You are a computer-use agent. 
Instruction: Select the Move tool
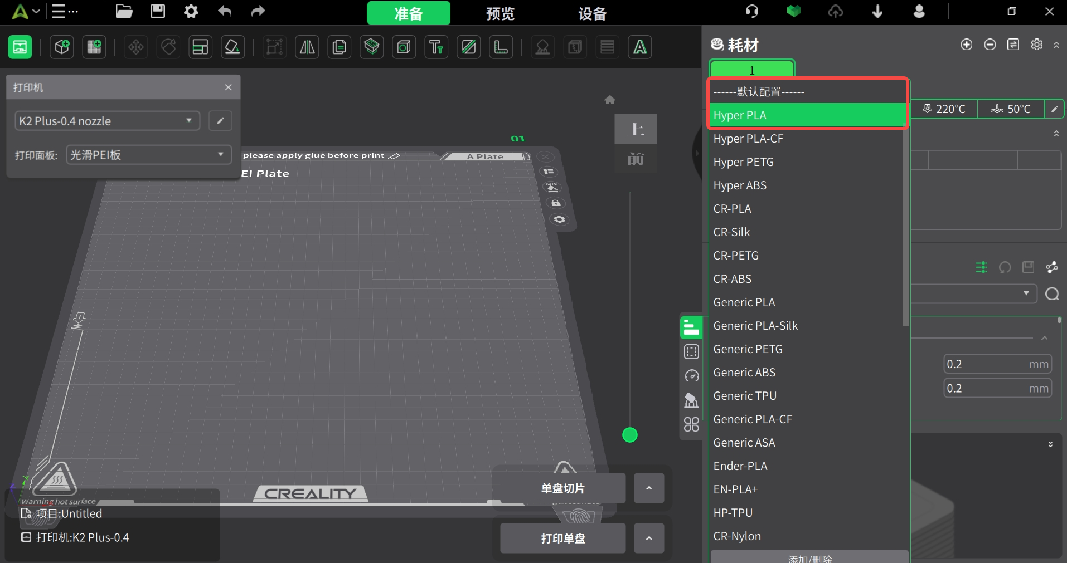(x=136, y=47)
